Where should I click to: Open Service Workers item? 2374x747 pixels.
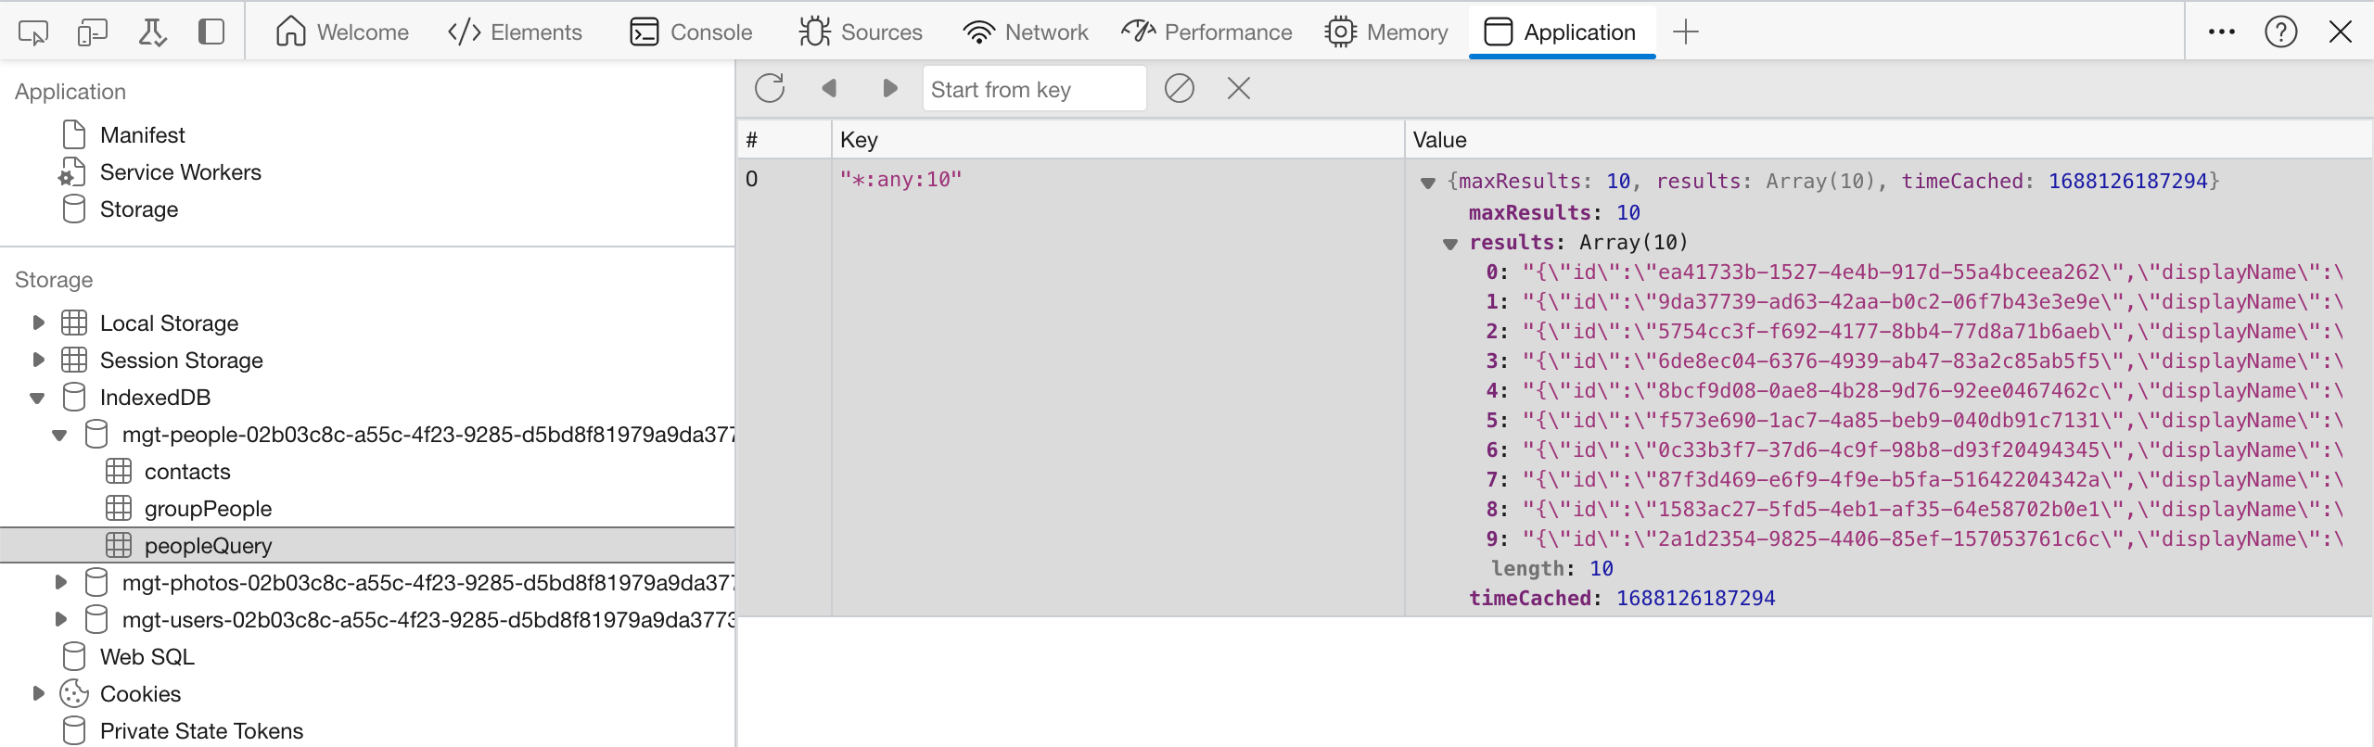[x=180, y=172]
